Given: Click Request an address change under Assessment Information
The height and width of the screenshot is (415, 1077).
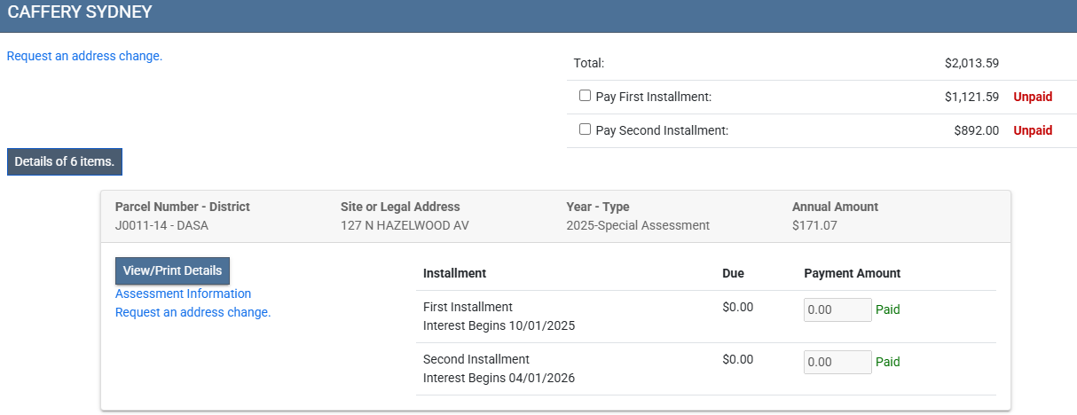Looking at the screenshot, I should click(193, 312).
